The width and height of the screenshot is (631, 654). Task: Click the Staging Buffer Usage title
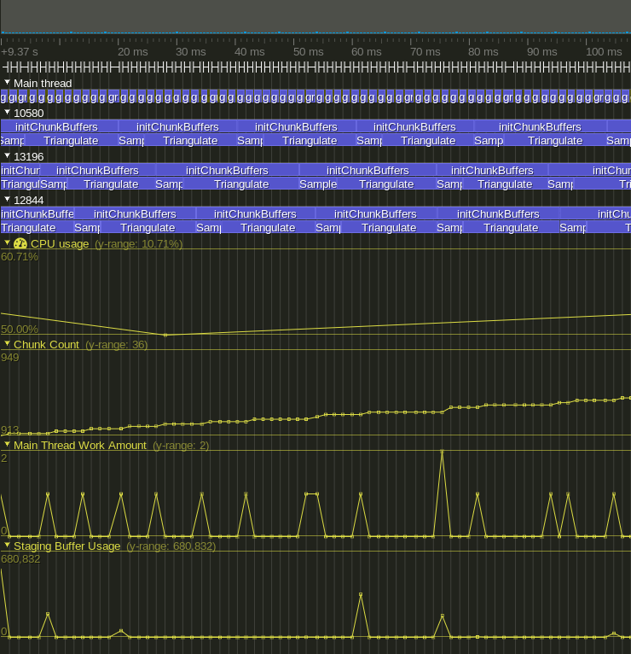click(67, 546)
